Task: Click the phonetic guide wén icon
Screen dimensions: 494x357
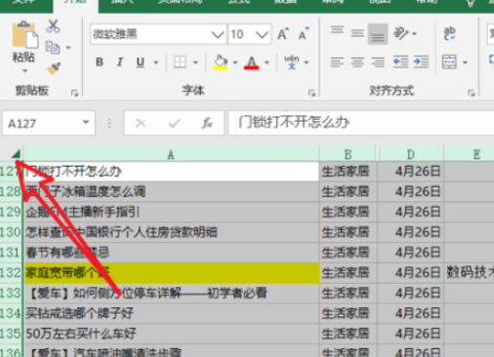Action: (x=292, y=61)
